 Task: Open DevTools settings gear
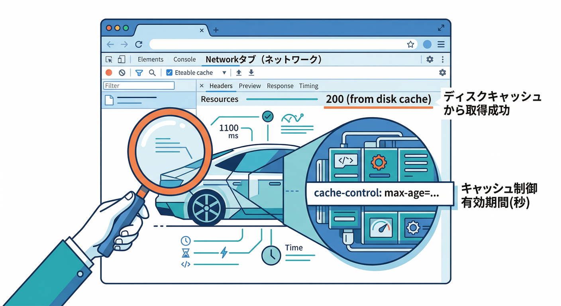[430, 59]
